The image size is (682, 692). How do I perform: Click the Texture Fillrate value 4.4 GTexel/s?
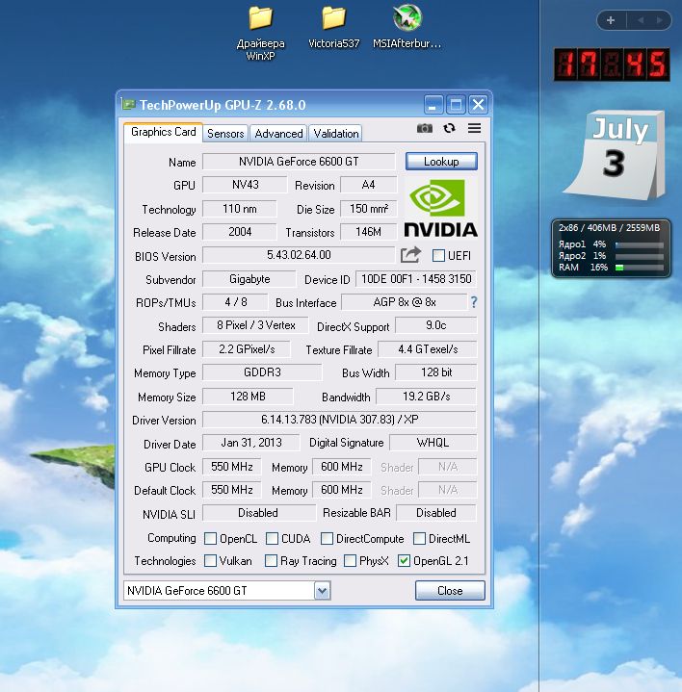pyautogui.click(x=428, y=349)
